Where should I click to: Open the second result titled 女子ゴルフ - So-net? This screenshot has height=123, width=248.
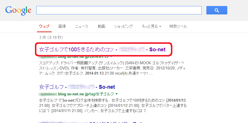pos(77,87)
